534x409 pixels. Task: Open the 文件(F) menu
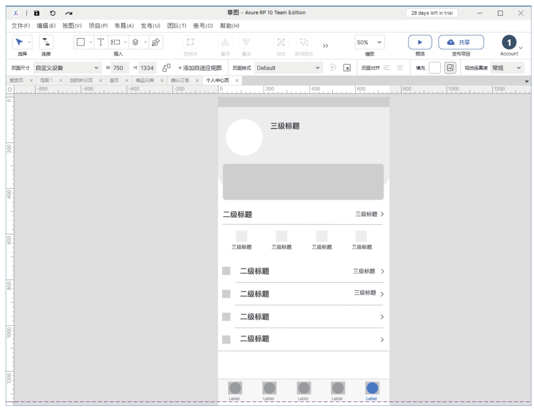(21, 25)
